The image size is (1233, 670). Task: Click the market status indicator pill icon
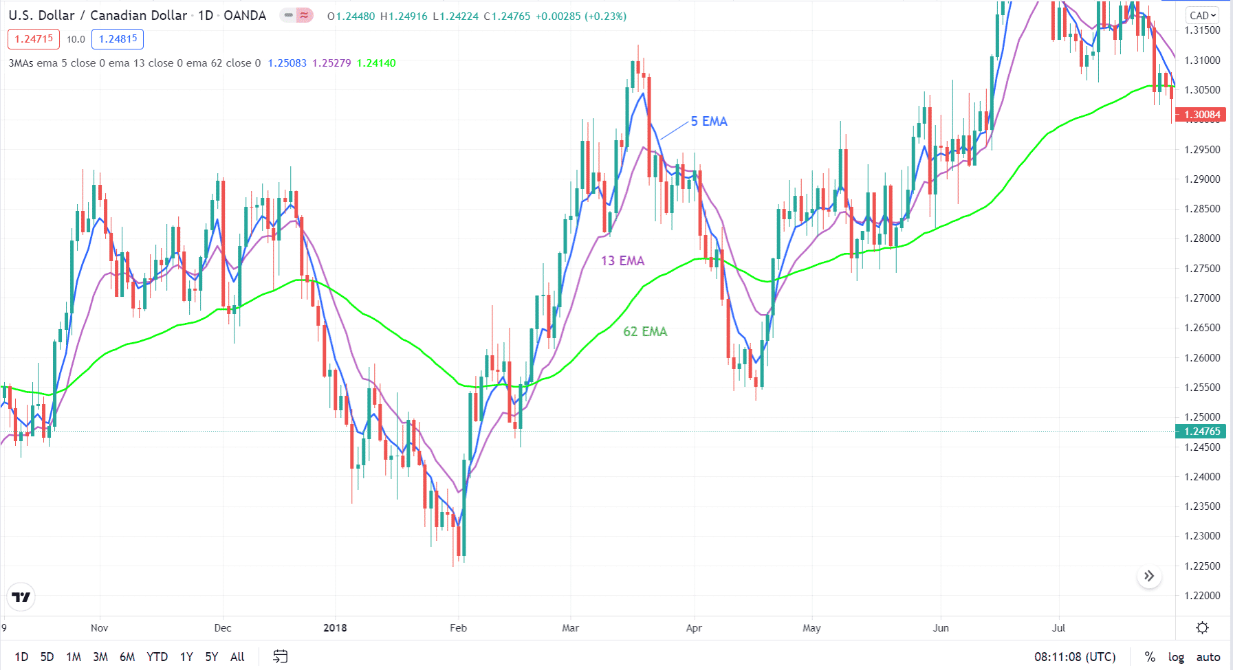tap(296, 15)
